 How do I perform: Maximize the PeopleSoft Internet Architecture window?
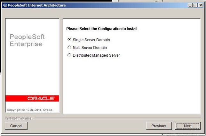pyautogui.click(x=195, y=5)
